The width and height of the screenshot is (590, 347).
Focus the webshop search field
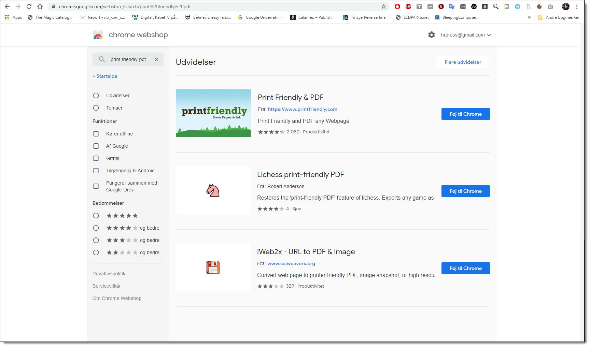pyautogui.click(x=129, y=59)
